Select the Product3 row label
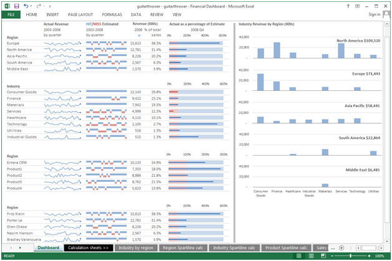392x261 pixels. click(14, 182)
